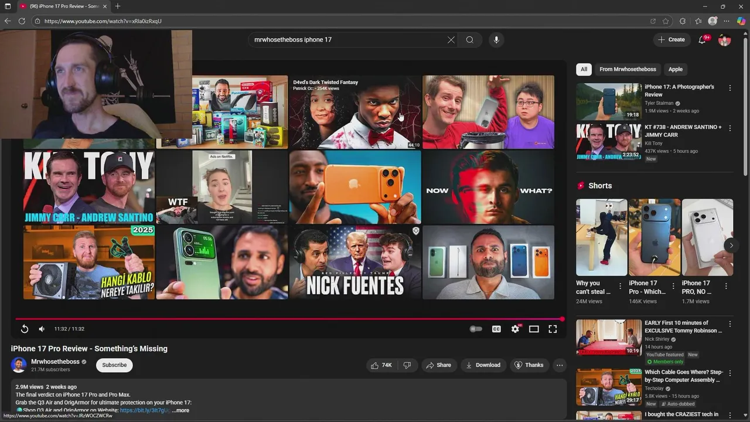
Task: Replay the video with the replay button
Action: point(25,329)
